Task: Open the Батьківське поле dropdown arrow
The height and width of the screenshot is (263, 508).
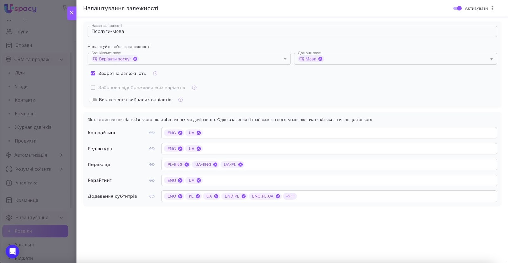Action: [285, 59]
